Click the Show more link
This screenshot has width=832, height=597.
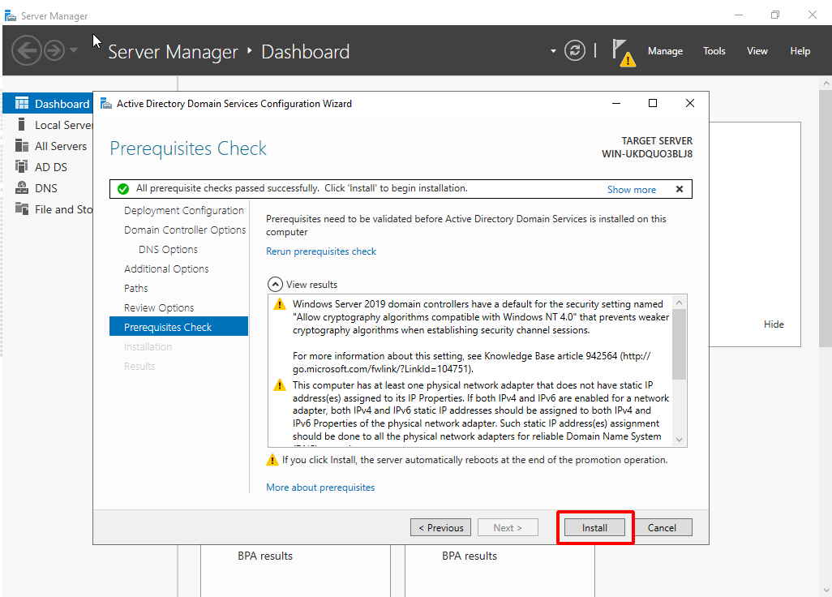point(631,190)
